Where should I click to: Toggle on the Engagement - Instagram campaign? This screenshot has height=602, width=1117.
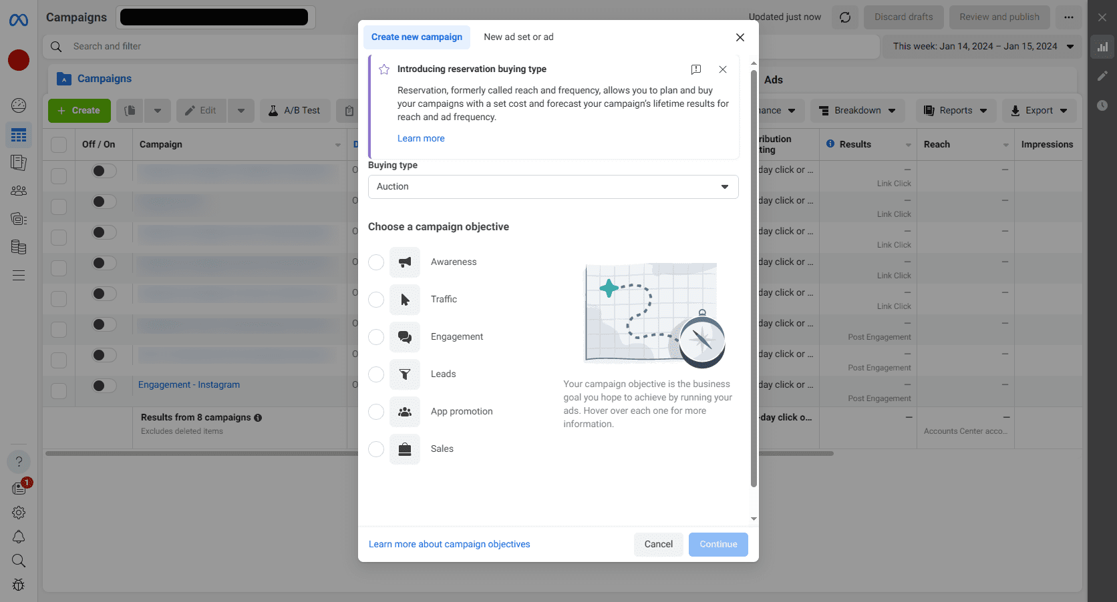103,385
